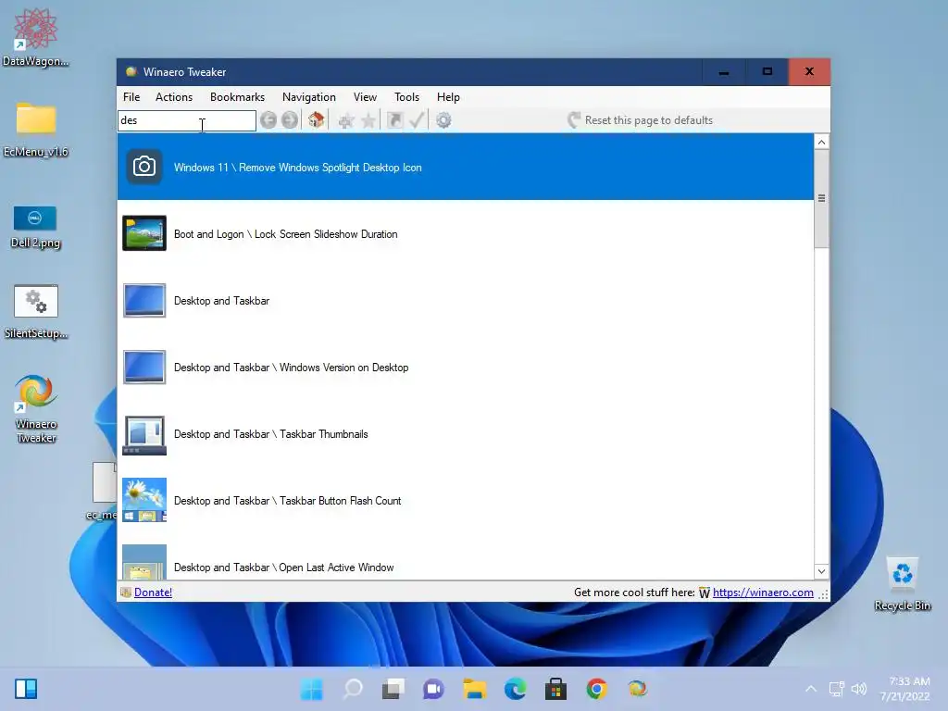Open settings gear icon in Winaero toolbar

[443, 120]
